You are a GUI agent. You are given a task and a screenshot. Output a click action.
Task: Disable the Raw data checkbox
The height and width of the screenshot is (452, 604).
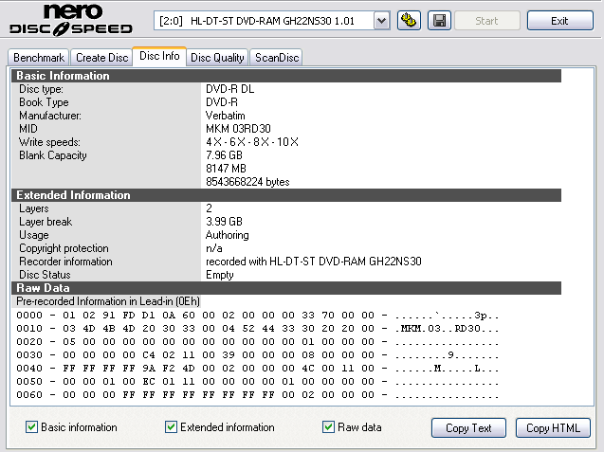pyautogui.click(x=329, y=427)
